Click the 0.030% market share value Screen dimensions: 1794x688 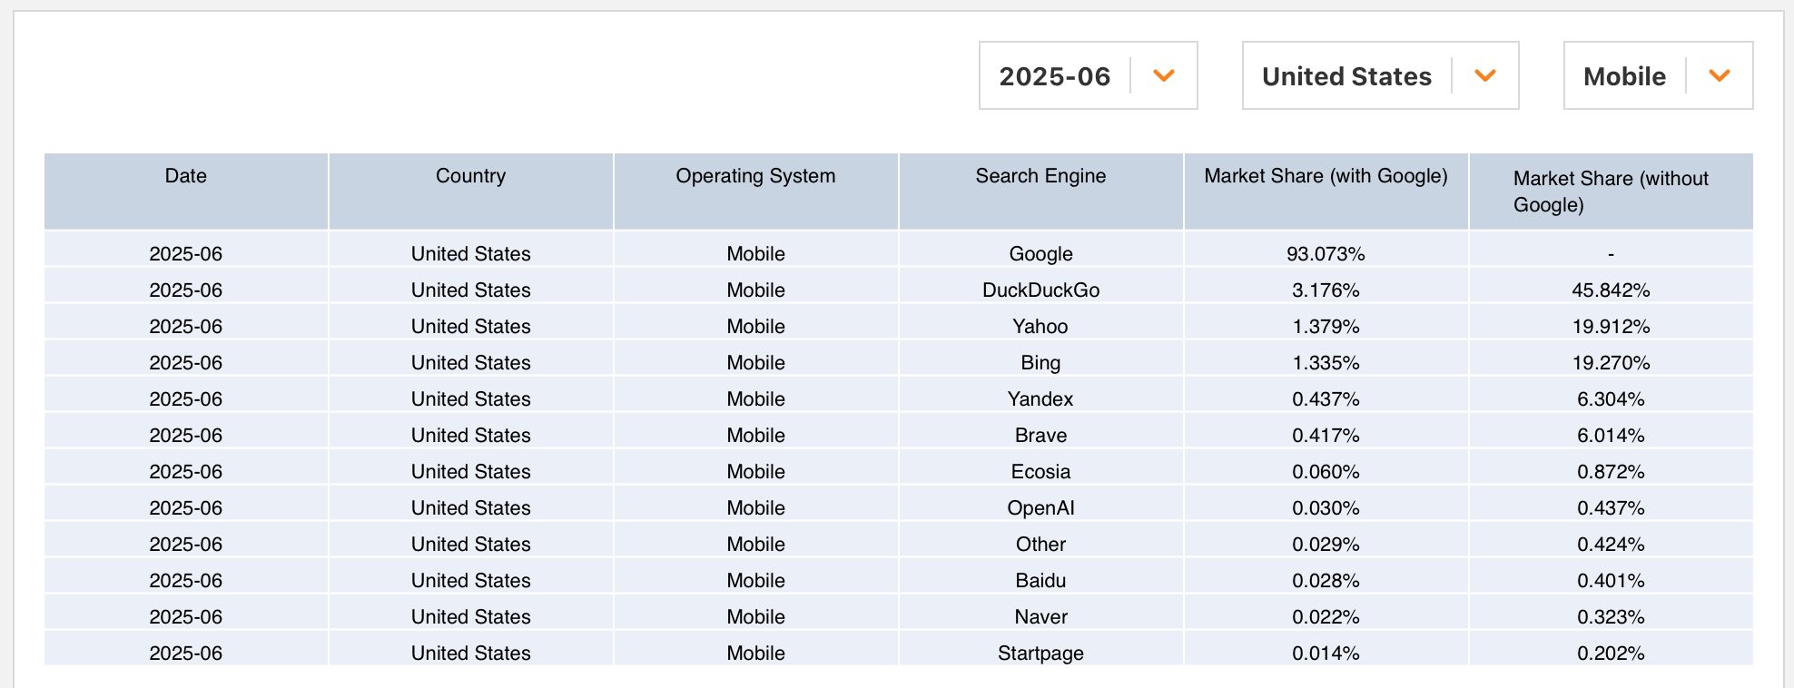pyautogui.click(x=1326, y=508)
